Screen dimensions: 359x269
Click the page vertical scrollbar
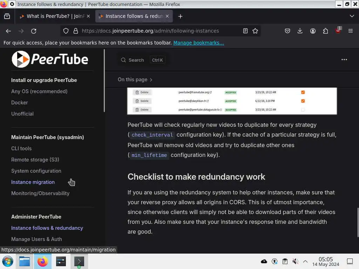[x=358, y=222]
